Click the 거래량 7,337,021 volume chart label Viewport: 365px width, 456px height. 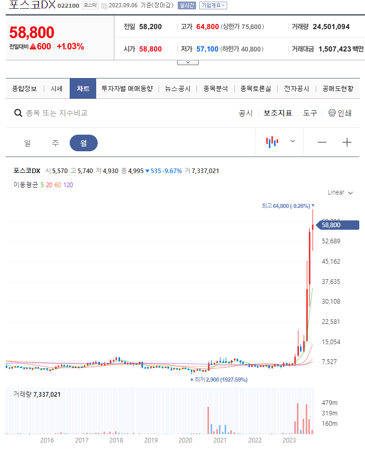click(37, 395)
